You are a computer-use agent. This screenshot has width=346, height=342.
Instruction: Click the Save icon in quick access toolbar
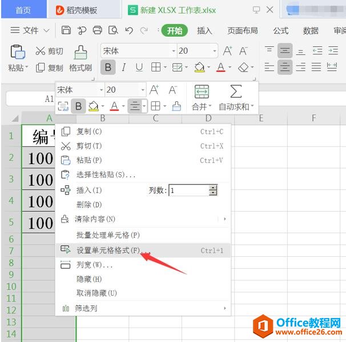[x=66, y=30]
